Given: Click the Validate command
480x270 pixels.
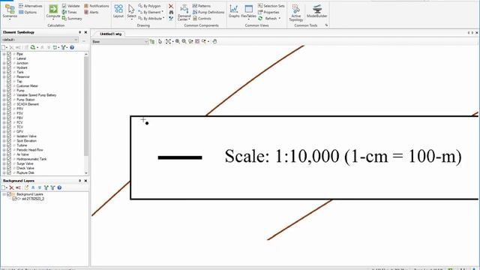Looking at the screenshot, I should (70, 6).
